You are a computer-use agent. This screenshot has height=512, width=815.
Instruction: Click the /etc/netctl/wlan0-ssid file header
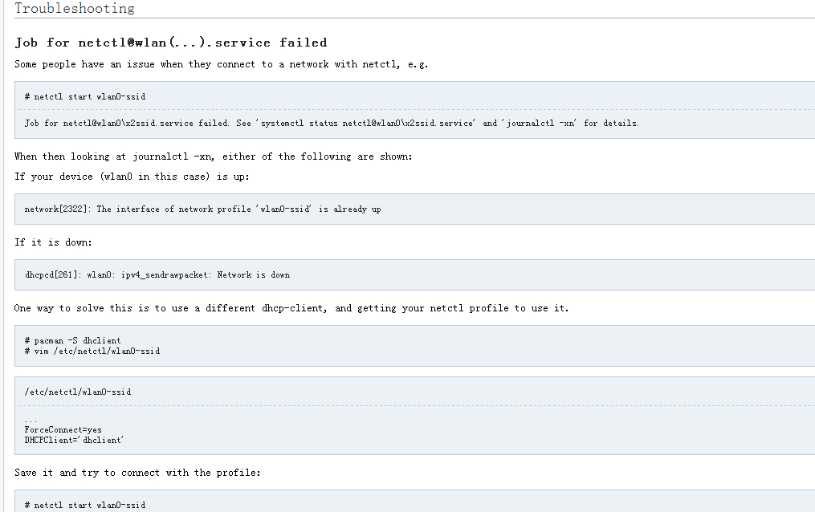coord(77,392)
